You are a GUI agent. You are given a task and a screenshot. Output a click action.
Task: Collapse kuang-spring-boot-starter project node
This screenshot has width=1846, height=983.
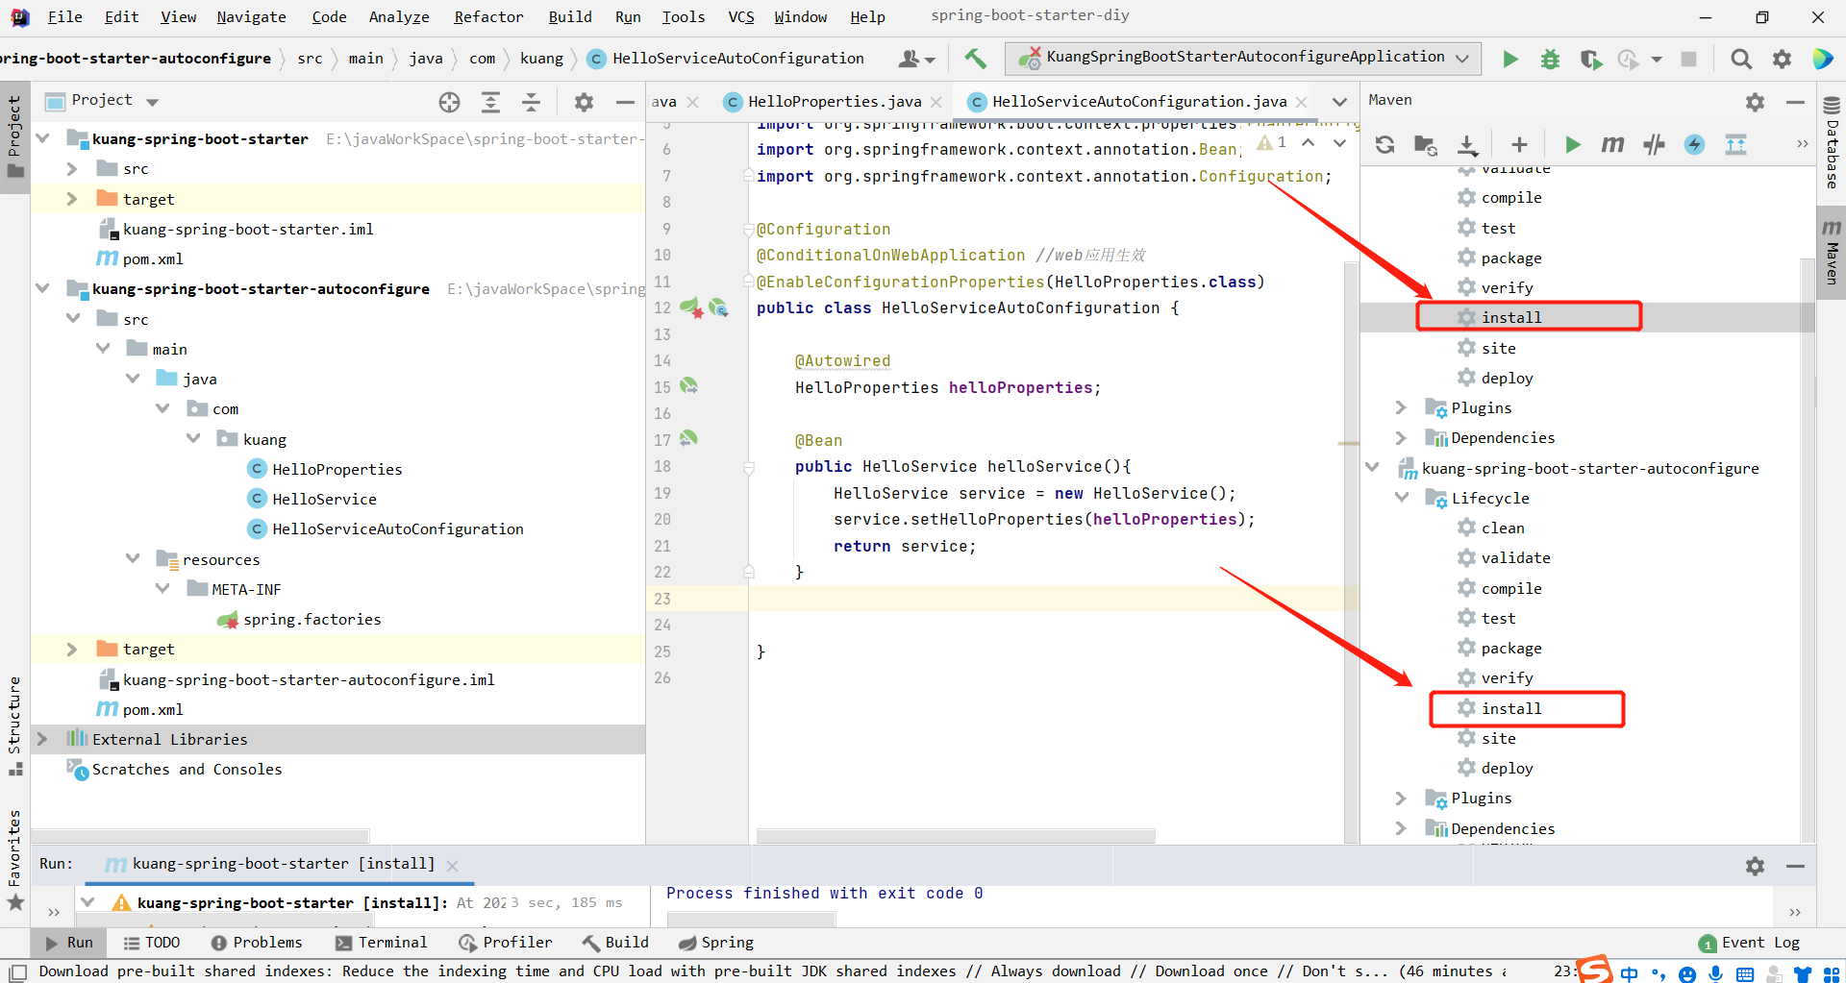tap(42, 138)
